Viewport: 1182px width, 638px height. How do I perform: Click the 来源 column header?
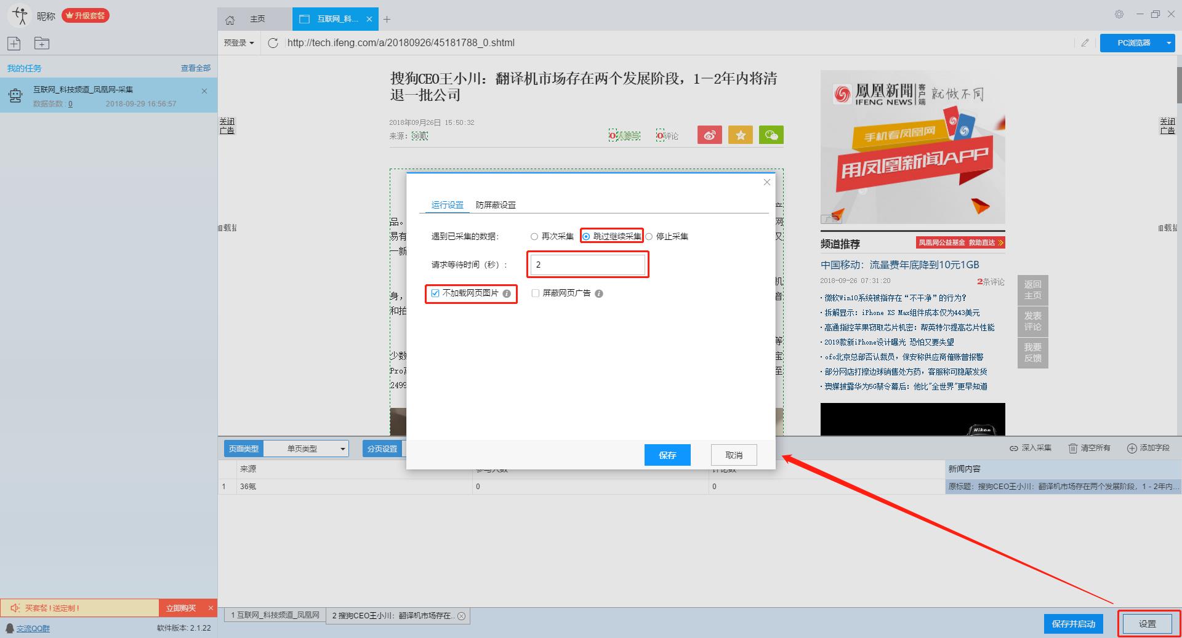coord(354,469)
